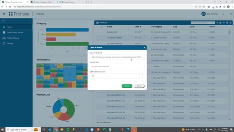The width and height of the screenshot is (234, 132).
Task: Click the browser zoom magnifier icon
Action: tap(196, 7)
